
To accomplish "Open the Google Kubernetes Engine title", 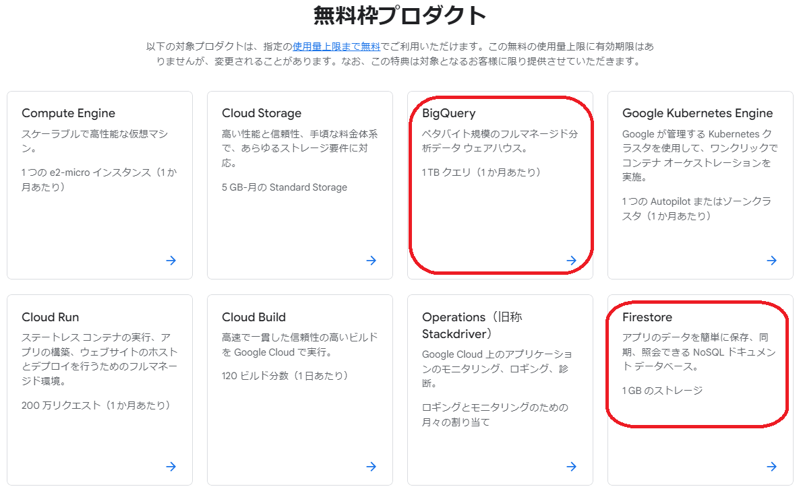I will (698, 113).
